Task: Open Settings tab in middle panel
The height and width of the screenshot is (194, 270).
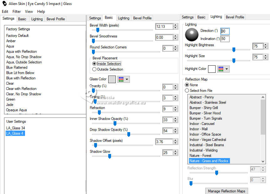Action: tap(95, 18)
